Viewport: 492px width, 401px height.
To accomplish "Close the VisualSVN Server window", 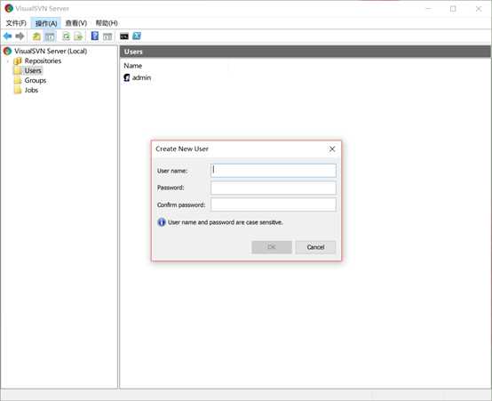I will [479, 9].
